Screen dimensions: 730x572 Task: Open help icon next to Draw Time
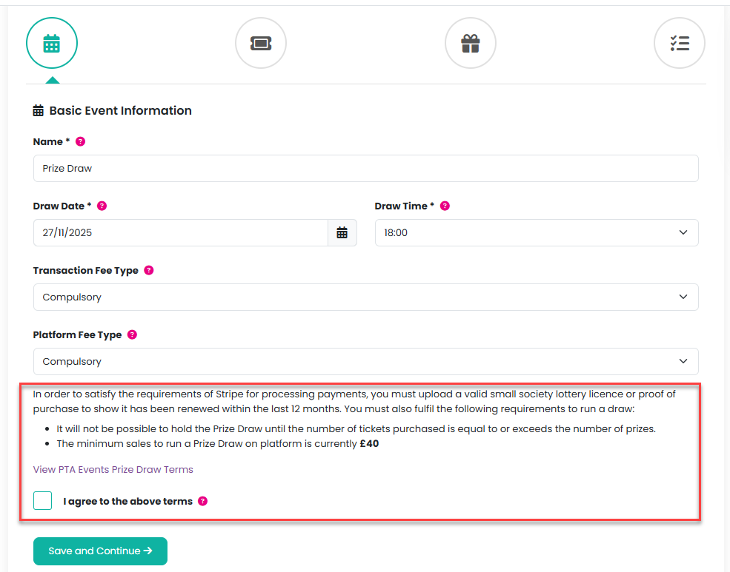point(445,206)
